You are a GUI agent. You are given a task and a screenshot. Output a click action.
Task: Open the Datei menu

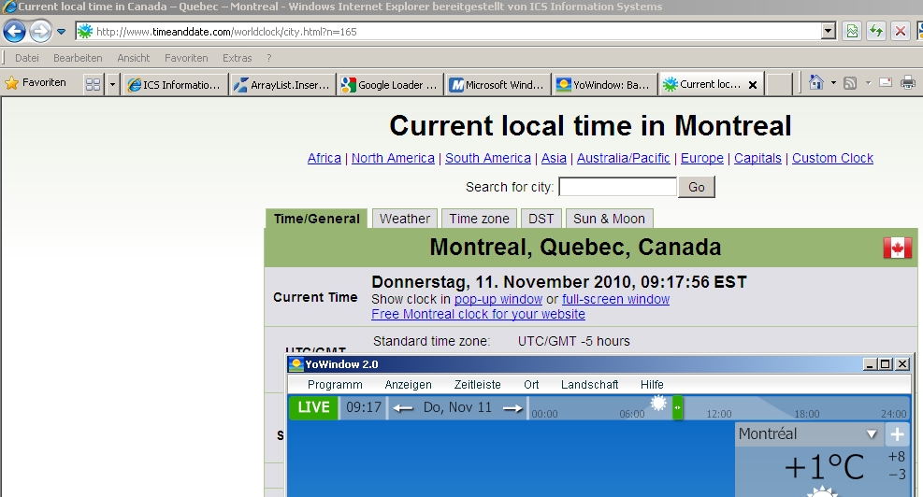point(27,58)
